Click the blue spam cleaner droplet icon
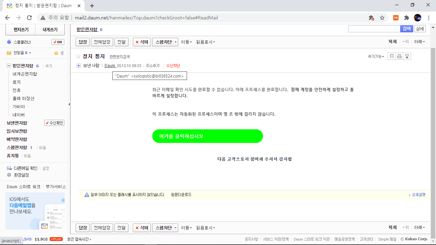The image size is (436, 245). point(9,42)
